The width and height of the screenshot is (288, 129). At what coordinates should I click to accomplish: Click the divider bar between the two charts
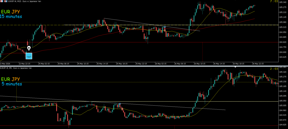[x=144, y=66]
